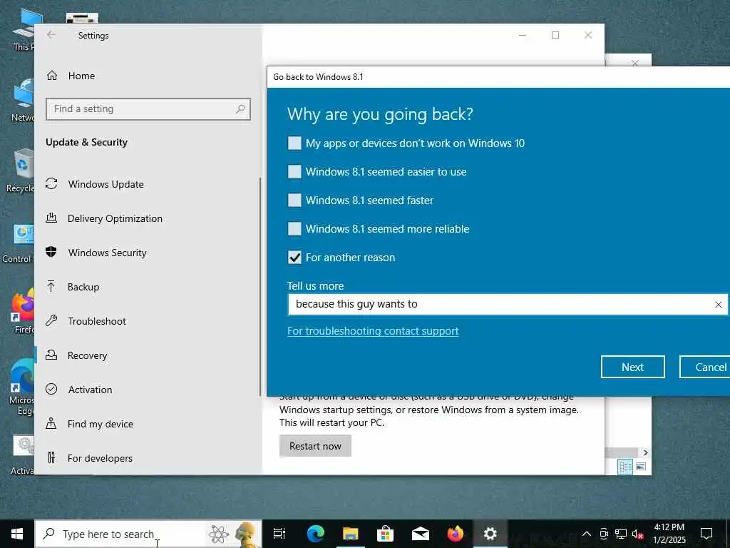Screen dimensions: 730x548
Task: Switch background window to large icons view
Action: [x=641, y=467]
